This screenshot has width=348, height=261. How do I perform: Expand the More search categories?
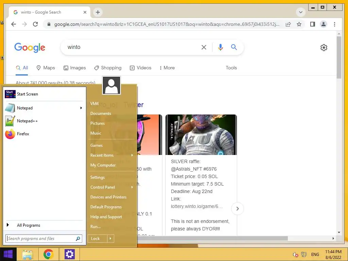tap(167, 68)
